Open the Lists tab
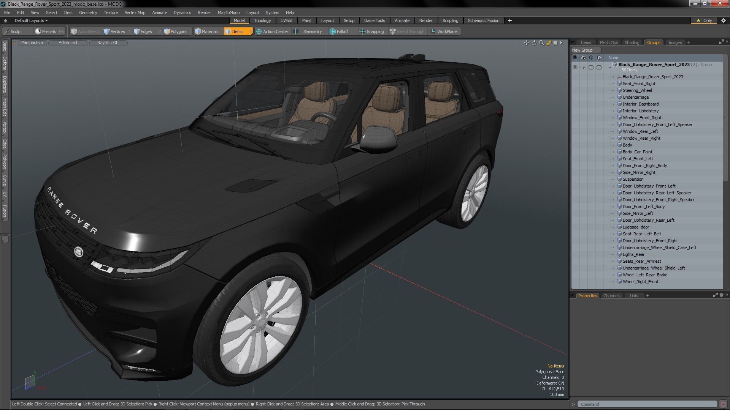Viewport: 730px width, 410px height. click(634, 296)
